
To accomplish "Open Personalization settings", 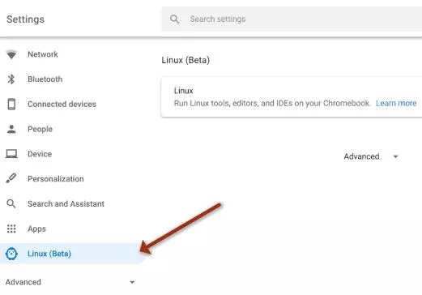I will [x=56, y=179].
